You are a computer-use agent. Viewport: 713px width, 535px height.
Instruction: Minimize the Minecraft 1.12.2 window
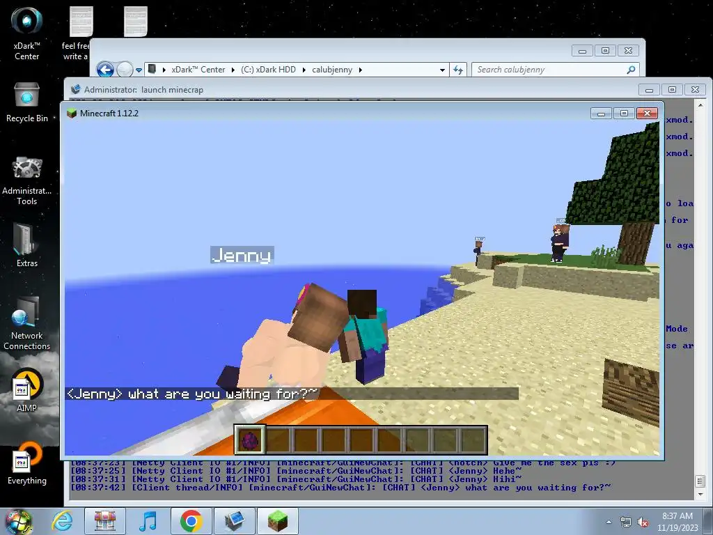point(601,114)
